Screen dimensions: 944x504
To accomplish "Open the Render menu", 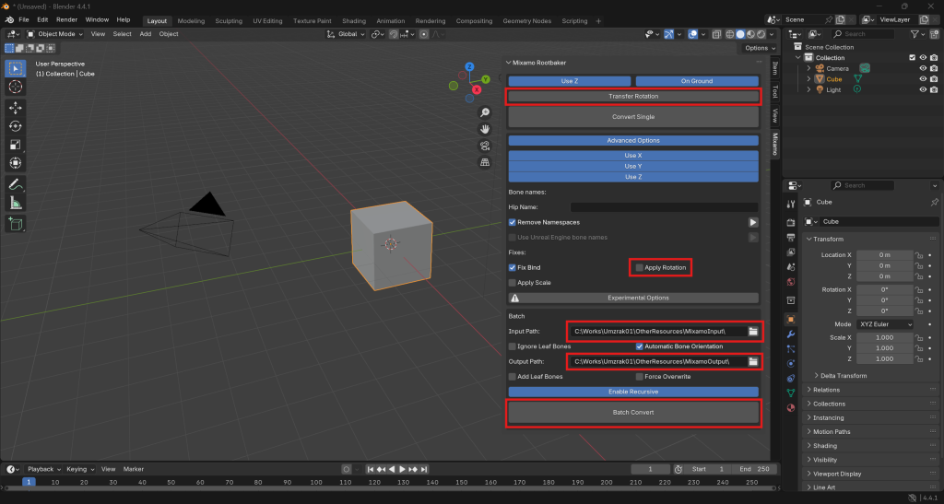I will 66,20.
